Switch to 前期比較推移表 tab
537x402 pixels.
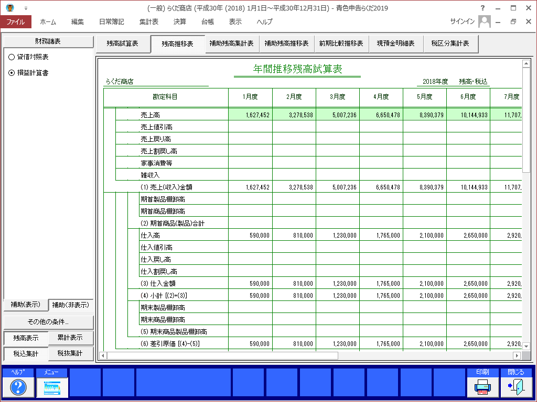(x=341, y=44)
